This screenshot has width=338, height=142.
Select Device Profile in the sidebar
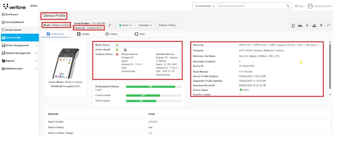(x=19, y=37)
